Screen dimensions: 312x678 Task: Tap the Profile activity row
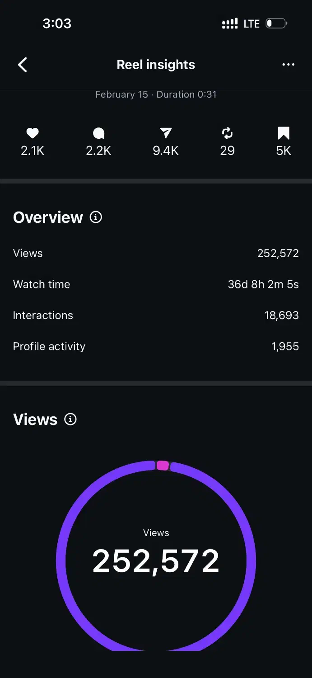[156, 347]
